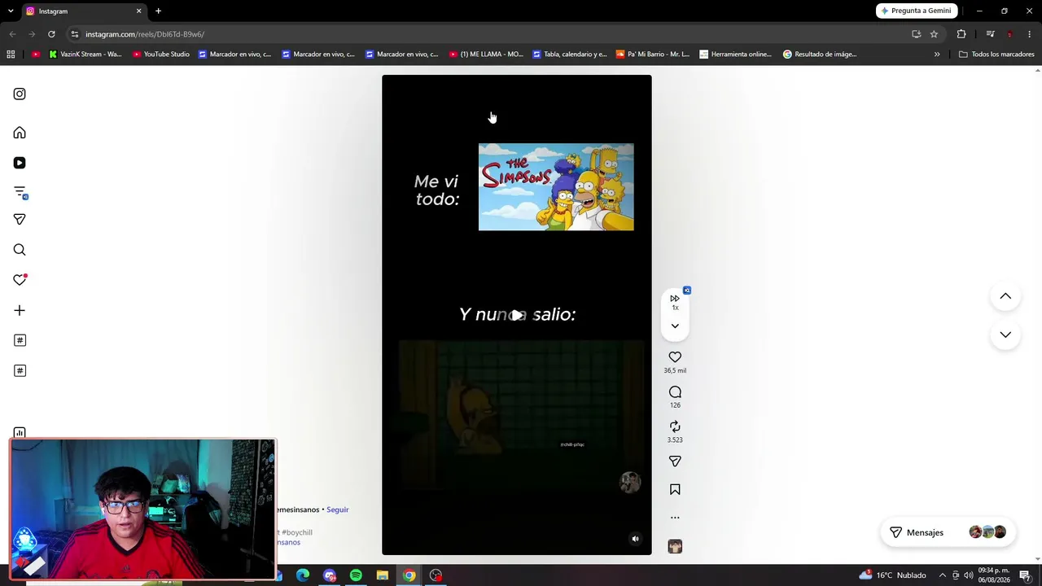
Task: Open Chrome apps grid icon
Action: click(11, 55)
